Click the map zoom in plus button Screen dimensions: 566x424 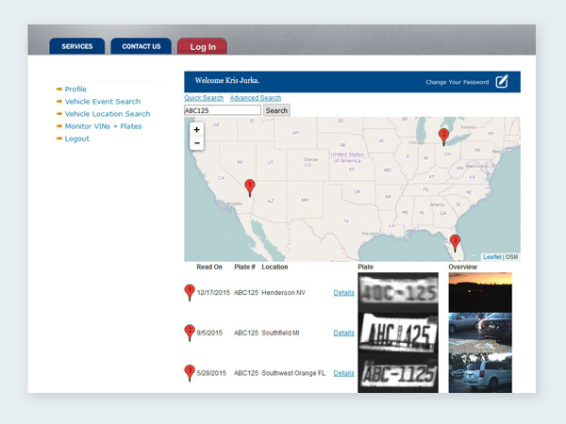(x=196, y=130)
